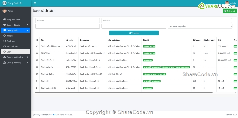Focus the Tên sách input field
This screenshot has height=118, width=238.
click(x=67, y=21)
